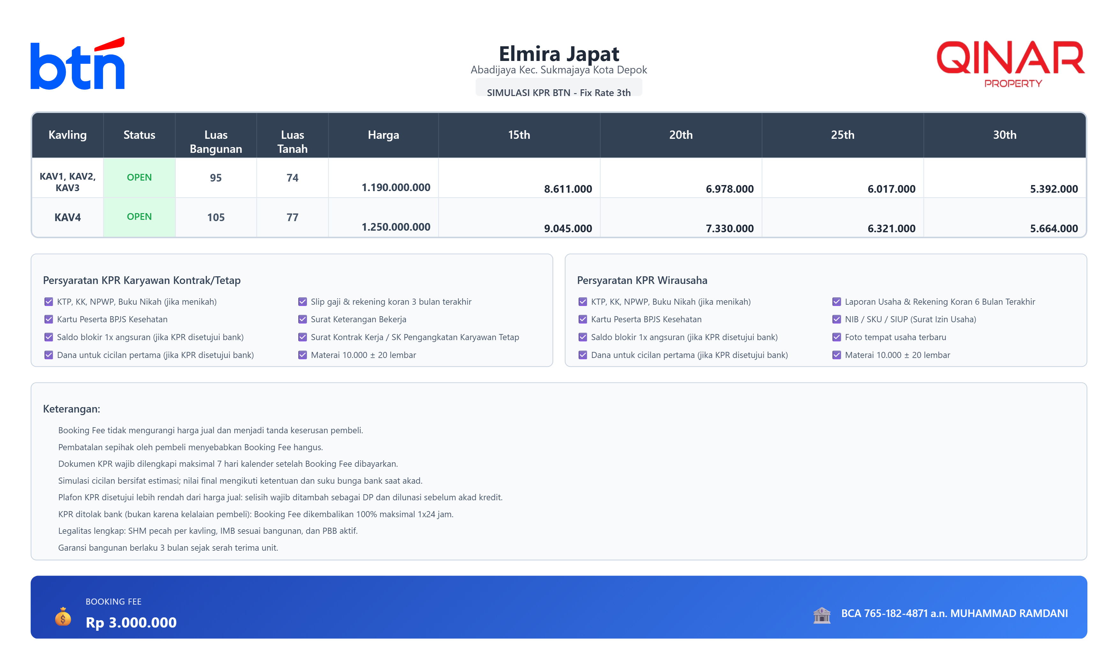Screen dimensions: 1118x670
Task: Toggle Laporan Usaha & Rekening Koran checkbox
Action: [836, 301]
